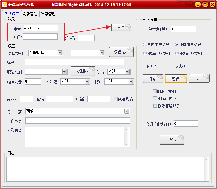This screenshot has height=189, width=217.
Task: Click the 设置城市 button
Action: [121, 52]
